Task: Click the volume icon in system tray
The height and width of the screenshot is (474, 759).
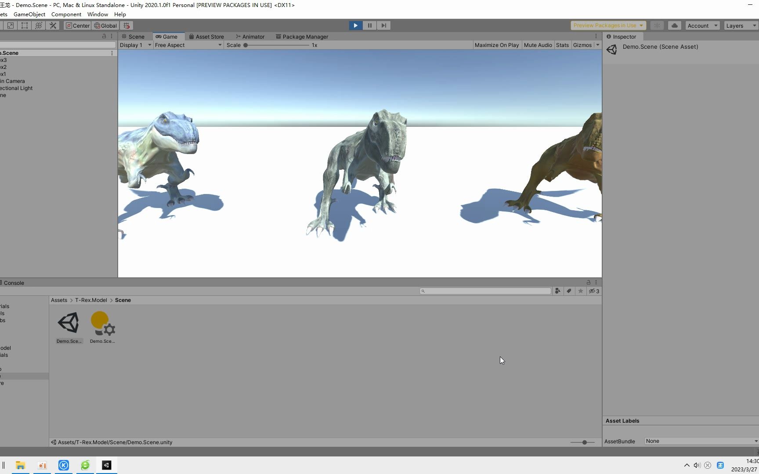Action: point(697,465)
